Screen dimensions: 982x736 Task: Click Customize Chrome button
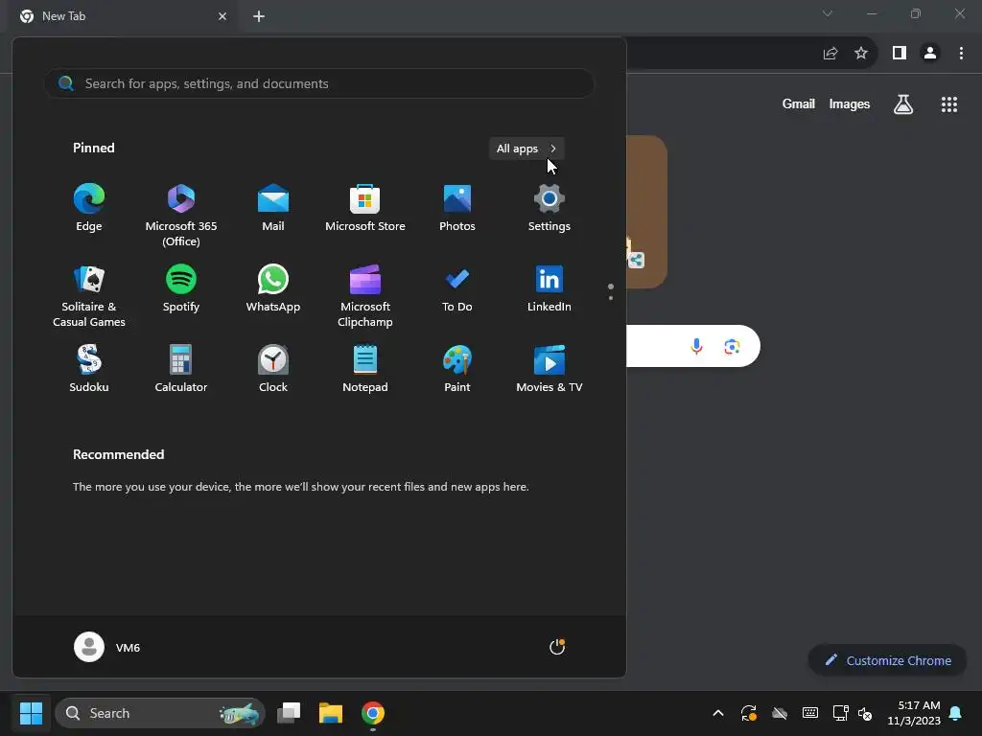coord(887,660)
